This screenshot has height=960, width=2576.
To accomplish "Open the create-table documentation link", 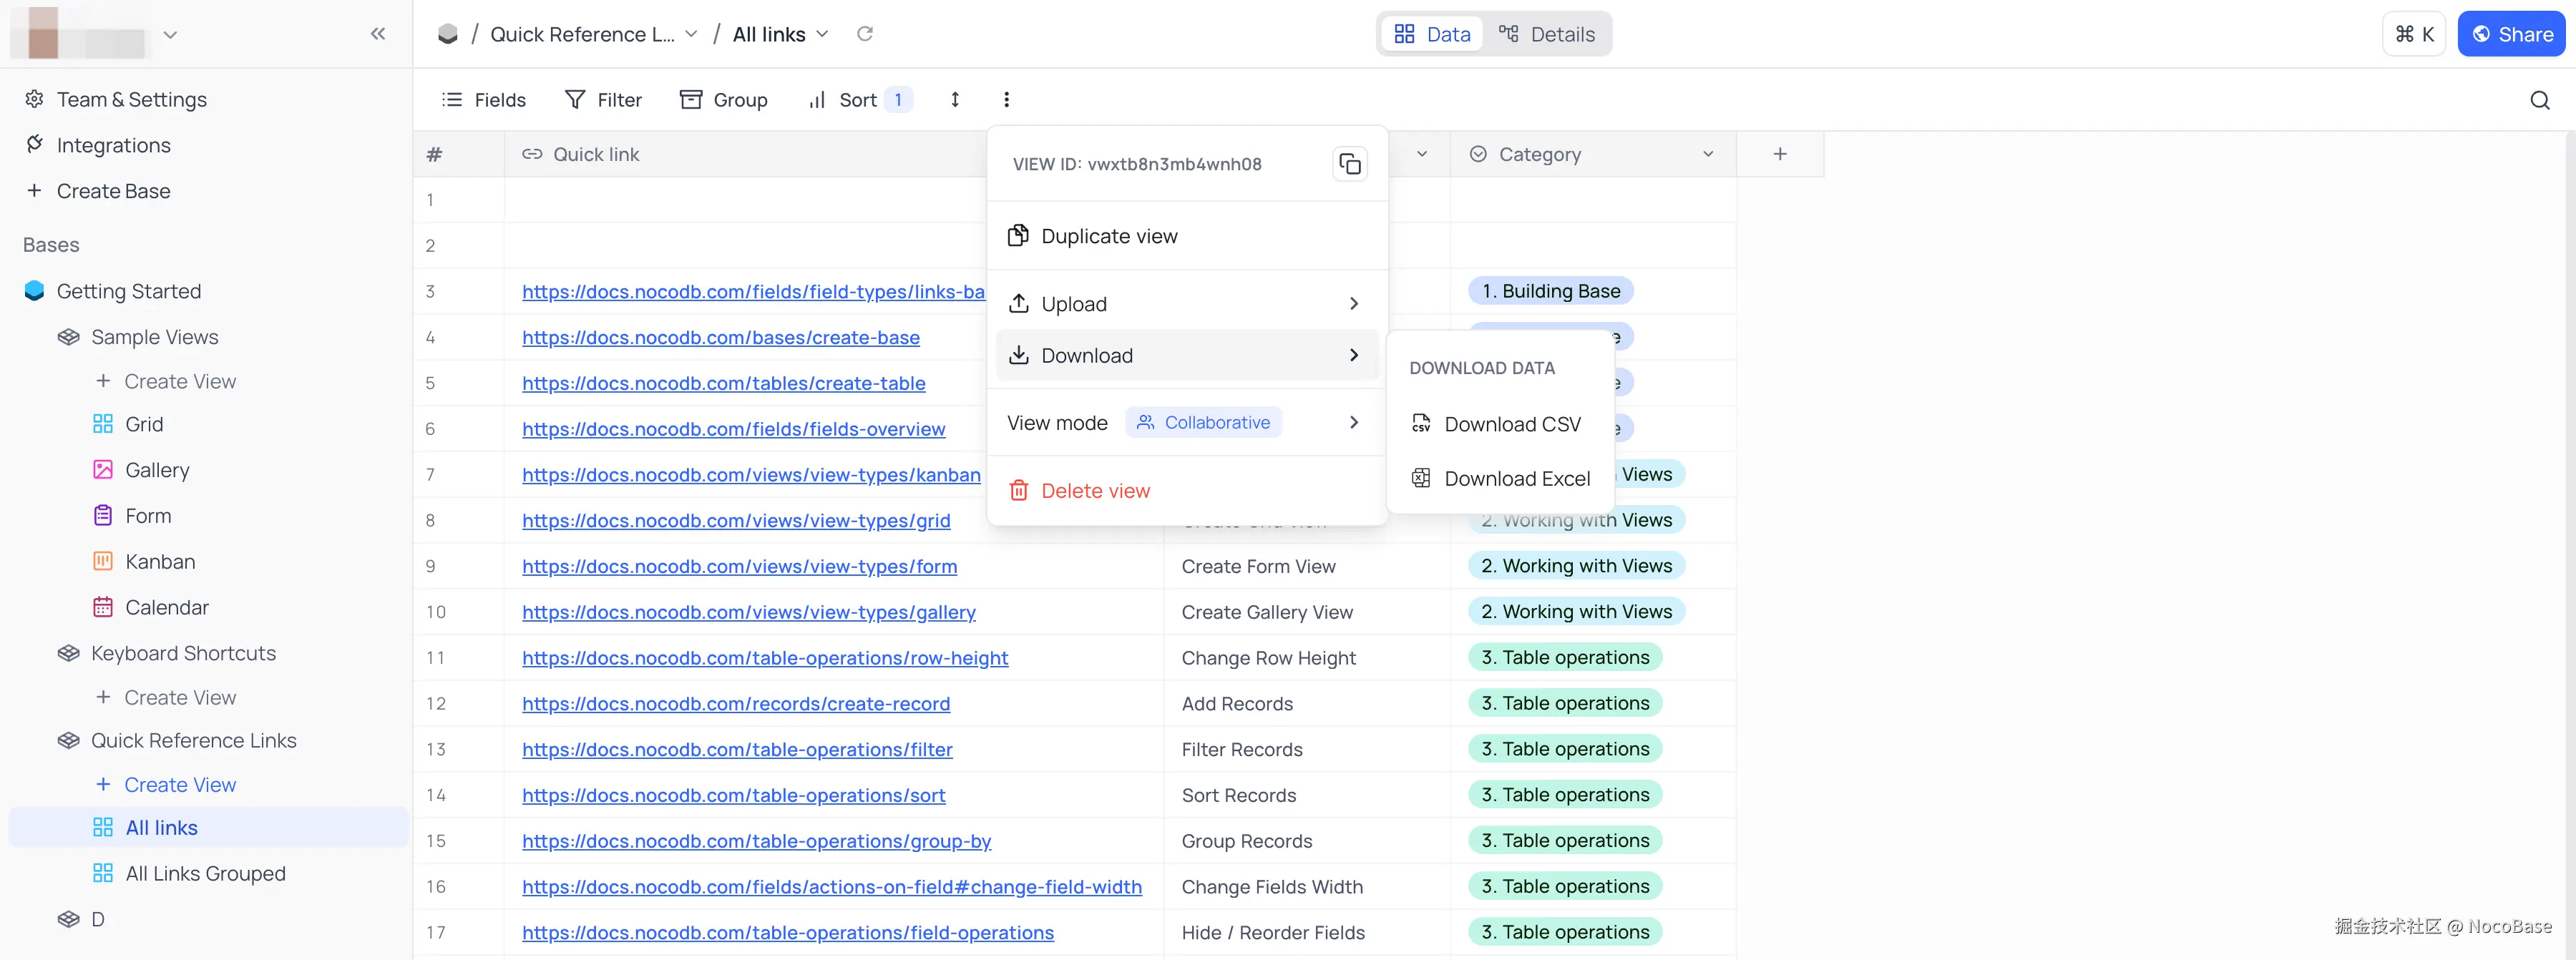I will tap(723, 383).
